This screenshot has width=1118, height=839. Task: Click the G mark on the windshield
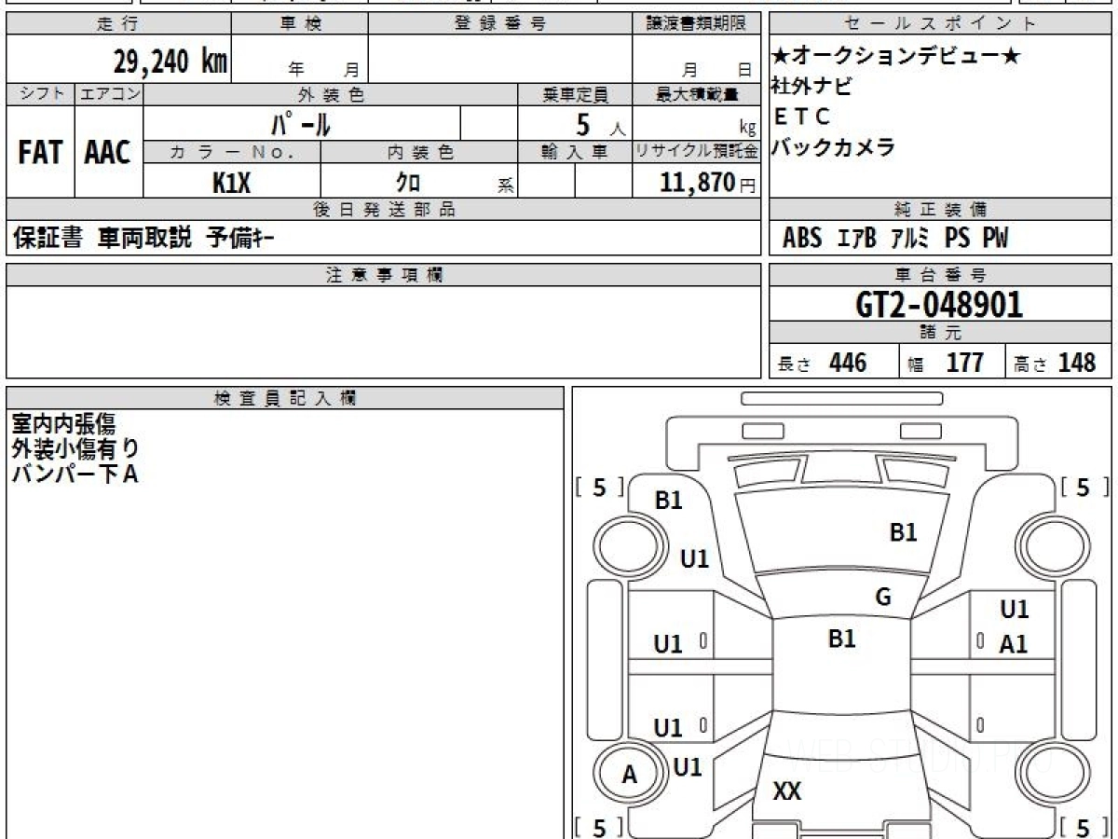pos(883,598)
